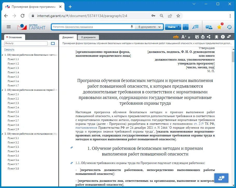Image resolution: width=236 pixels, height=188 pixels.
Task: Share the document via share icon
Action: pos(209,37)
